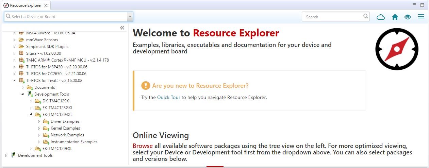Select EK-TM4C129EXL tree label
Image resolution: width=429 pixels, height=168 pixels.
point(57,149)
